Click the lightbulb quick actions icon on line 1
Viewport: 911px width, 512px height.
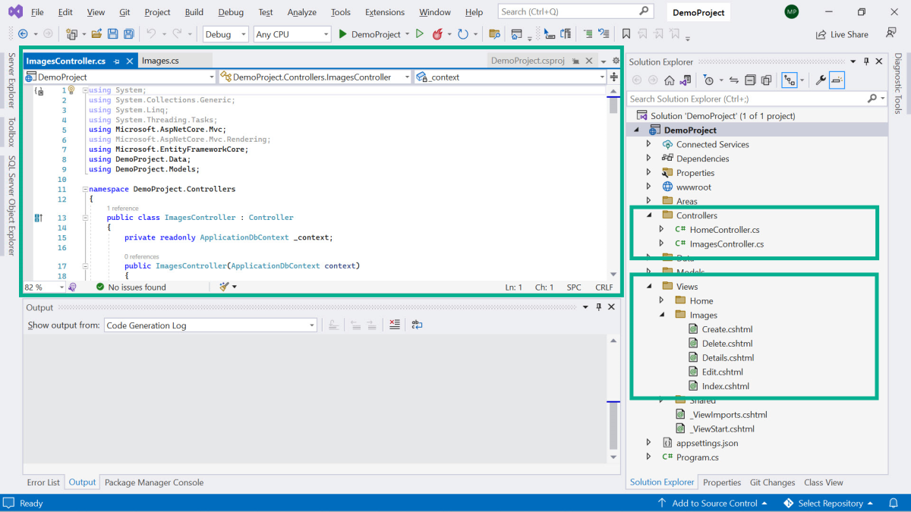click(71, 90)
